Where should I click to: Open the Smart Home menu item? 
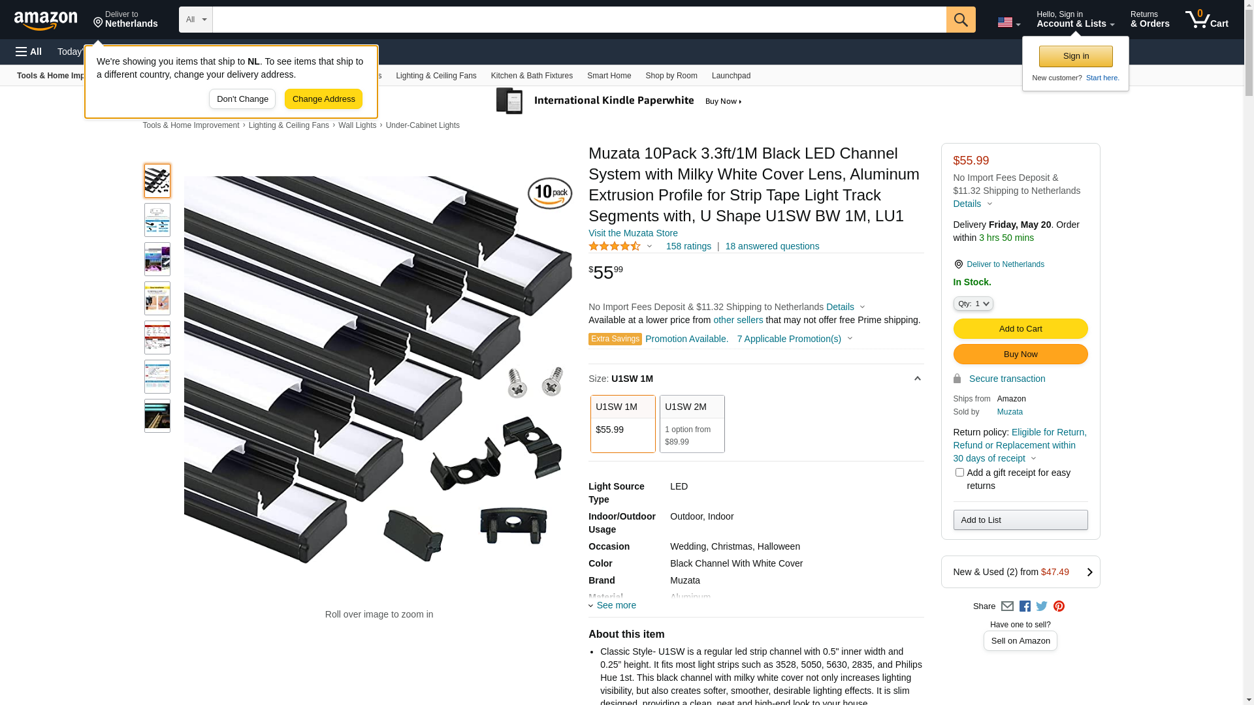(x=609, y=76)
